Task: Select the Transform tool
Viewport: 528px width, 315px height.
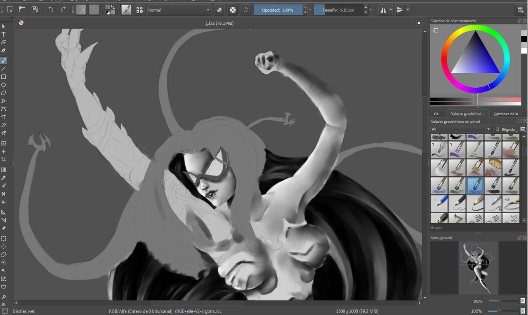Action: pos(4,143)
